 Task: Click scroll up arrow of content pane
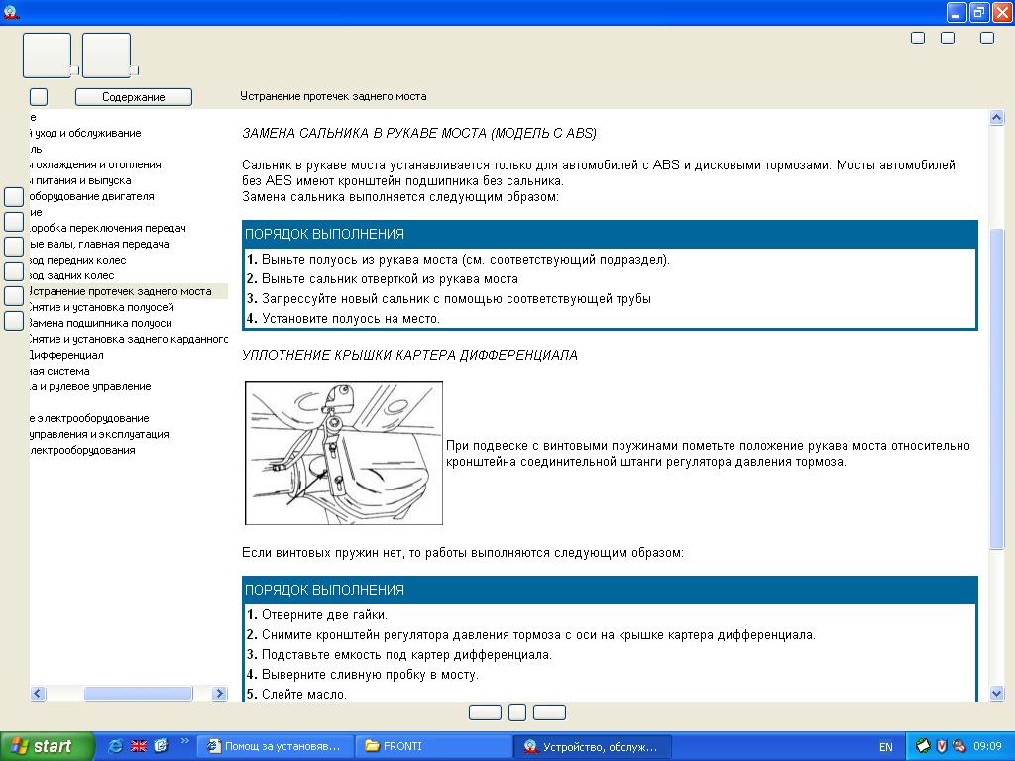point(997,117)
